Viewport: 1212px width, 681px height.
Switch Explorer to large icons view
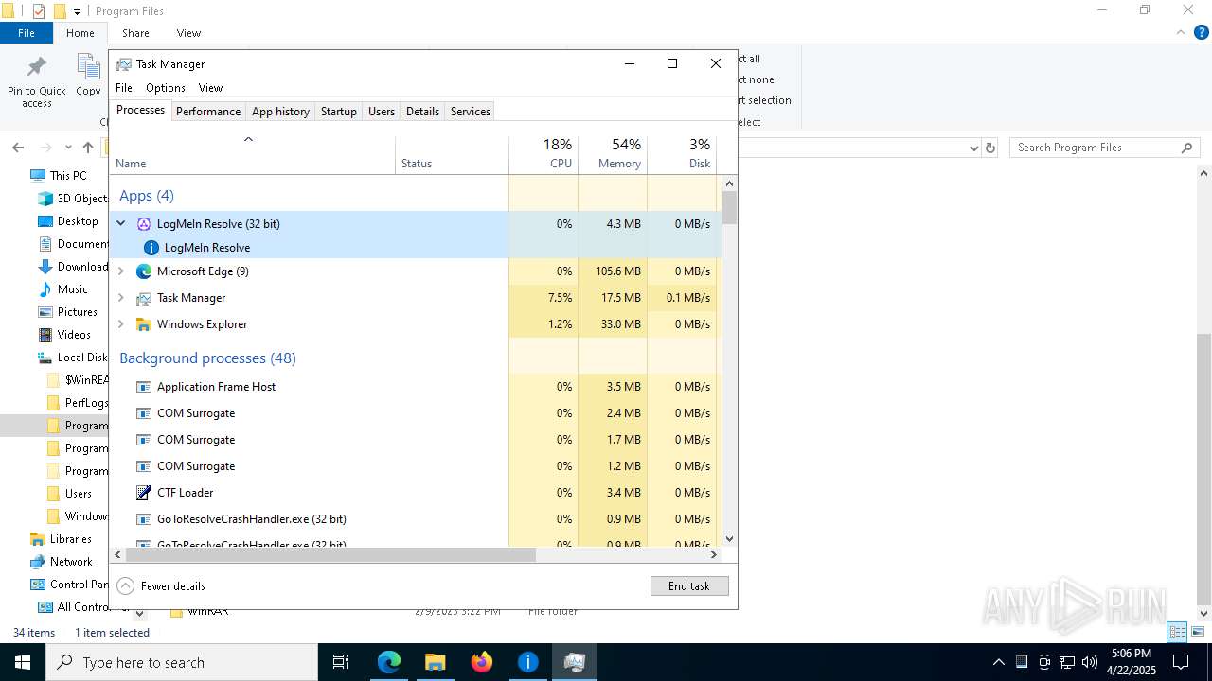[x=1198, y=633]
